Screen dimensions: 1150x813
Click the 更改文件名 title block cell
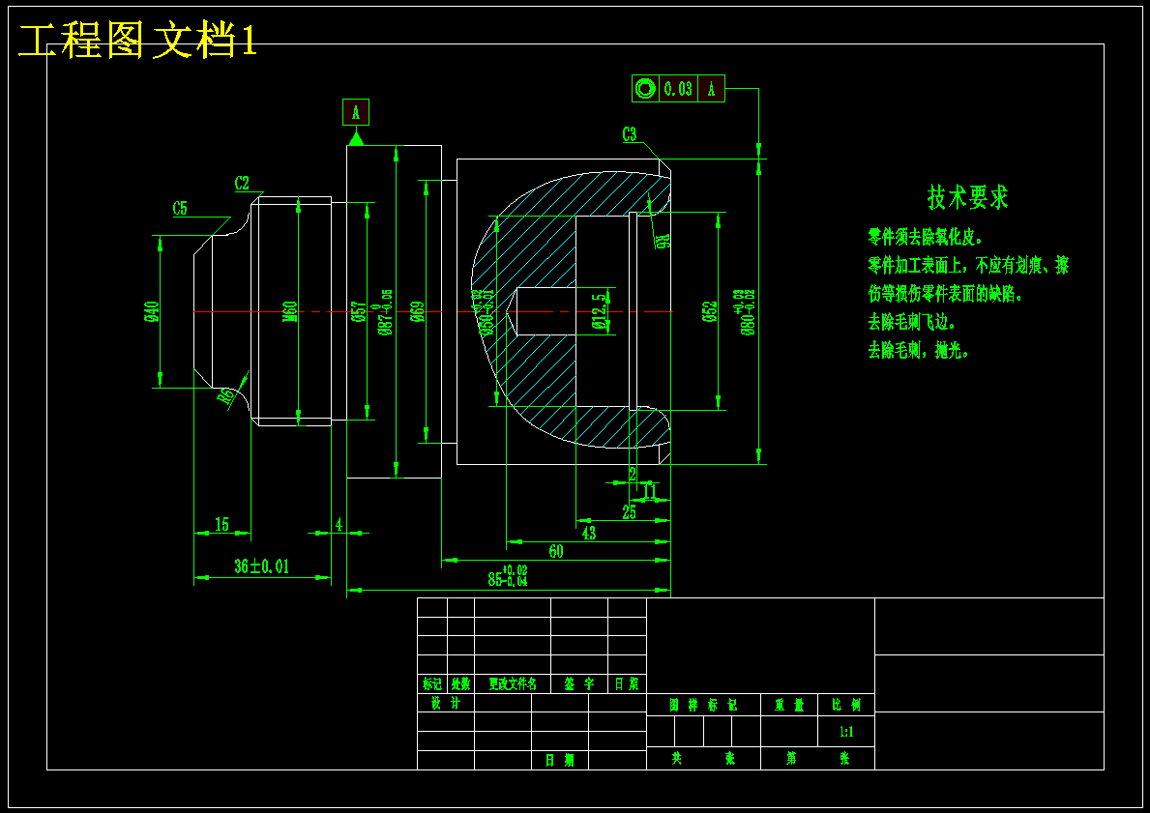point(513,684)
